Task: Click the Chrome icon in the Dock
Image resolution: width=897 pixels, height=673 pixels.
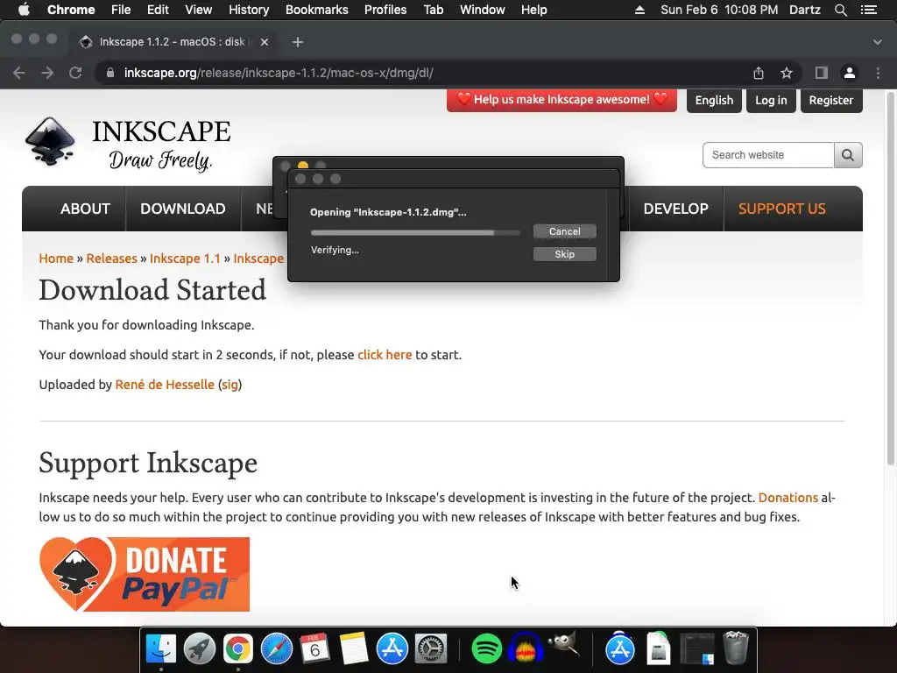Action: click(x=238, y=649)
